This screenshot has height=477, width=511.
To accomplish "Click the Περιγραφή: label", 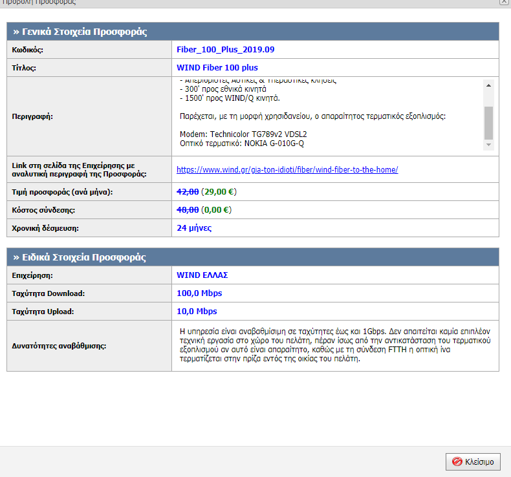I will (32, 116).
